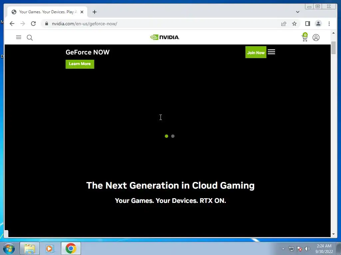Select the Your Games. Your Devices tab
This screenshot has width=341, height=255.
pyautogui.click(x=47, y=12)
